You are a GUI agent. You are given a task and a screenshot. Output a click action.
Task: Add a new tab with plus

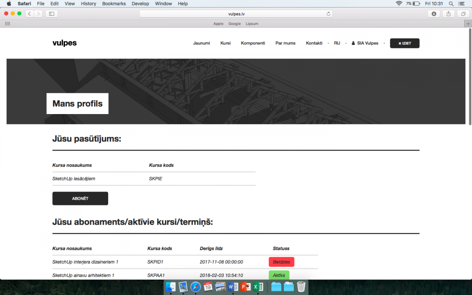tap(468, 24)
